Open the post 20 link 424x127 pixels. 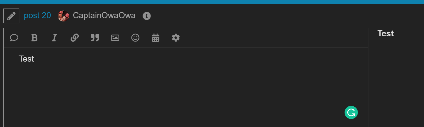pos(37,16)
